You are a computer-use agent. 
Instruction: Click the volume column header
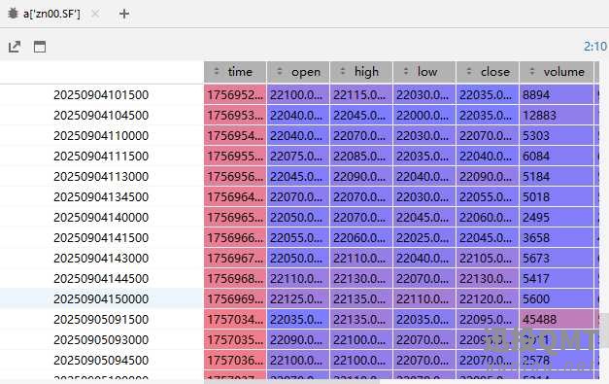557,72
